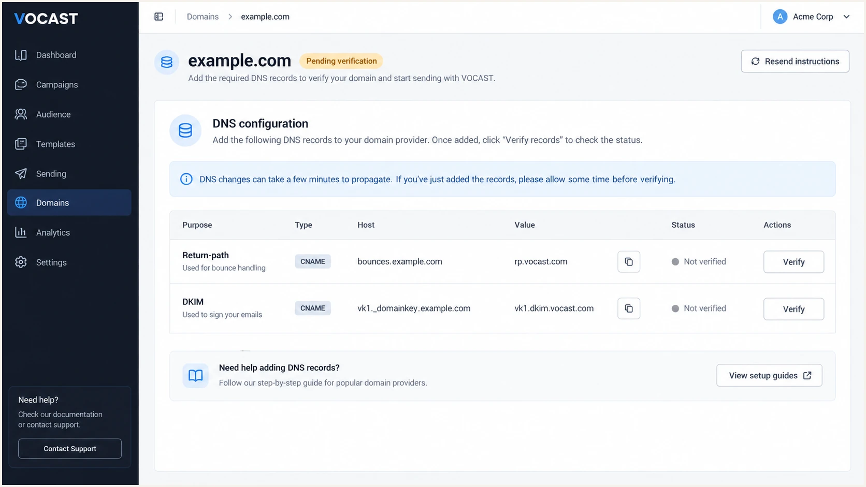This screenshot has height=487, width=866.
Task: Click the Return-path purpose label
Action: tap(206, 255)
